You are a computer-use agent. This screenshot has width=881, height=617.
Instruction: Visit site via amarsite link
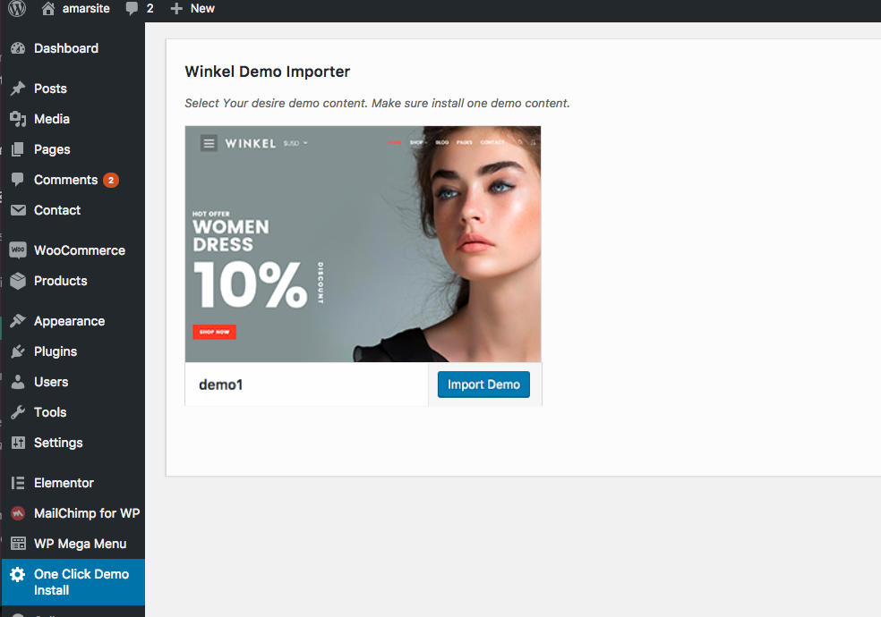coord(86,8)
